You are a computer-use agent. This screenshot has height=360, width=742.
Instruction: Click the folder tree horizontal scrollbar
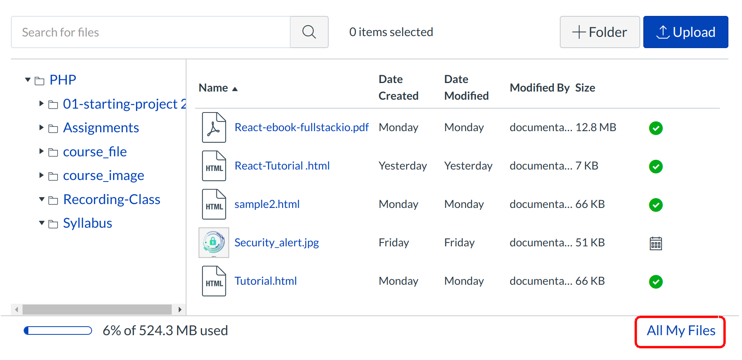97,310
